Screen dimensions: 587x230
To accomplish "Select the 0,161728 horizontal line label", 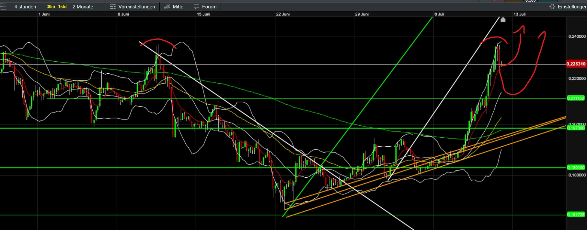I will [x=576, y=214].
